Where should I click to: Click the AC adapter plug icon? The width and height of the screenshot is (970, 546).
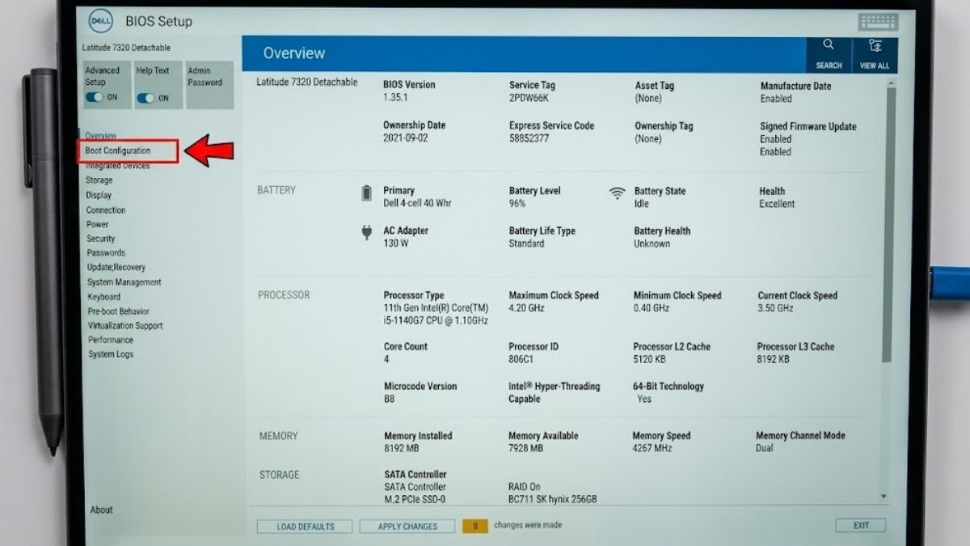366,233
